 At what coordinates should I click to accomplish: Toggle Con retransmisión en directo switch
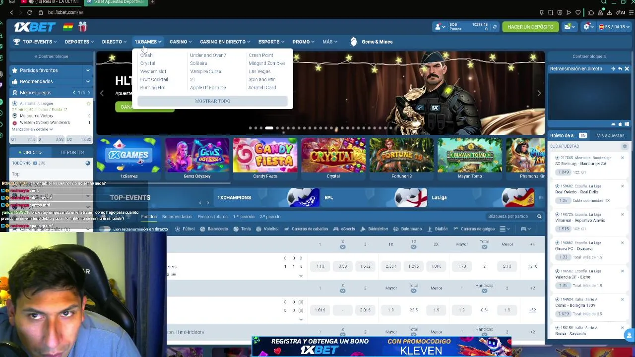[105, 229]
